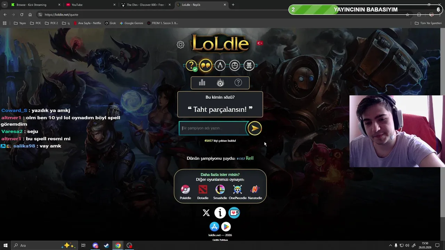Open Yayın bookmarks folder
445x250 pixels.
click(20, 23)
